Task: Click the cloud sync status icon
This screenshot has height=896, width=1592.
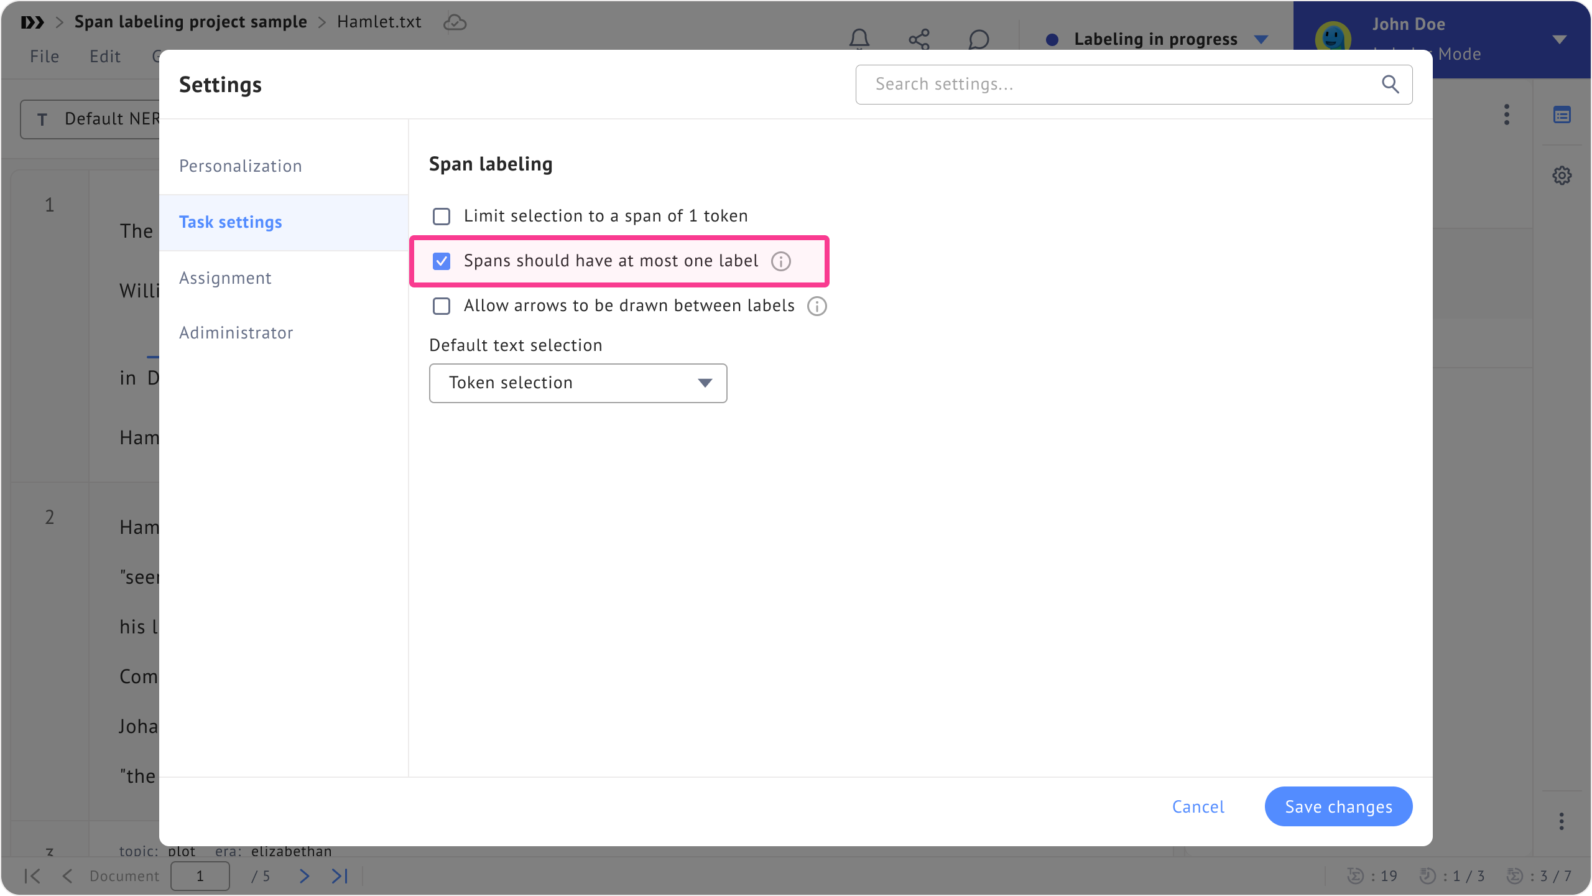Action: click(x=455, y=22)
